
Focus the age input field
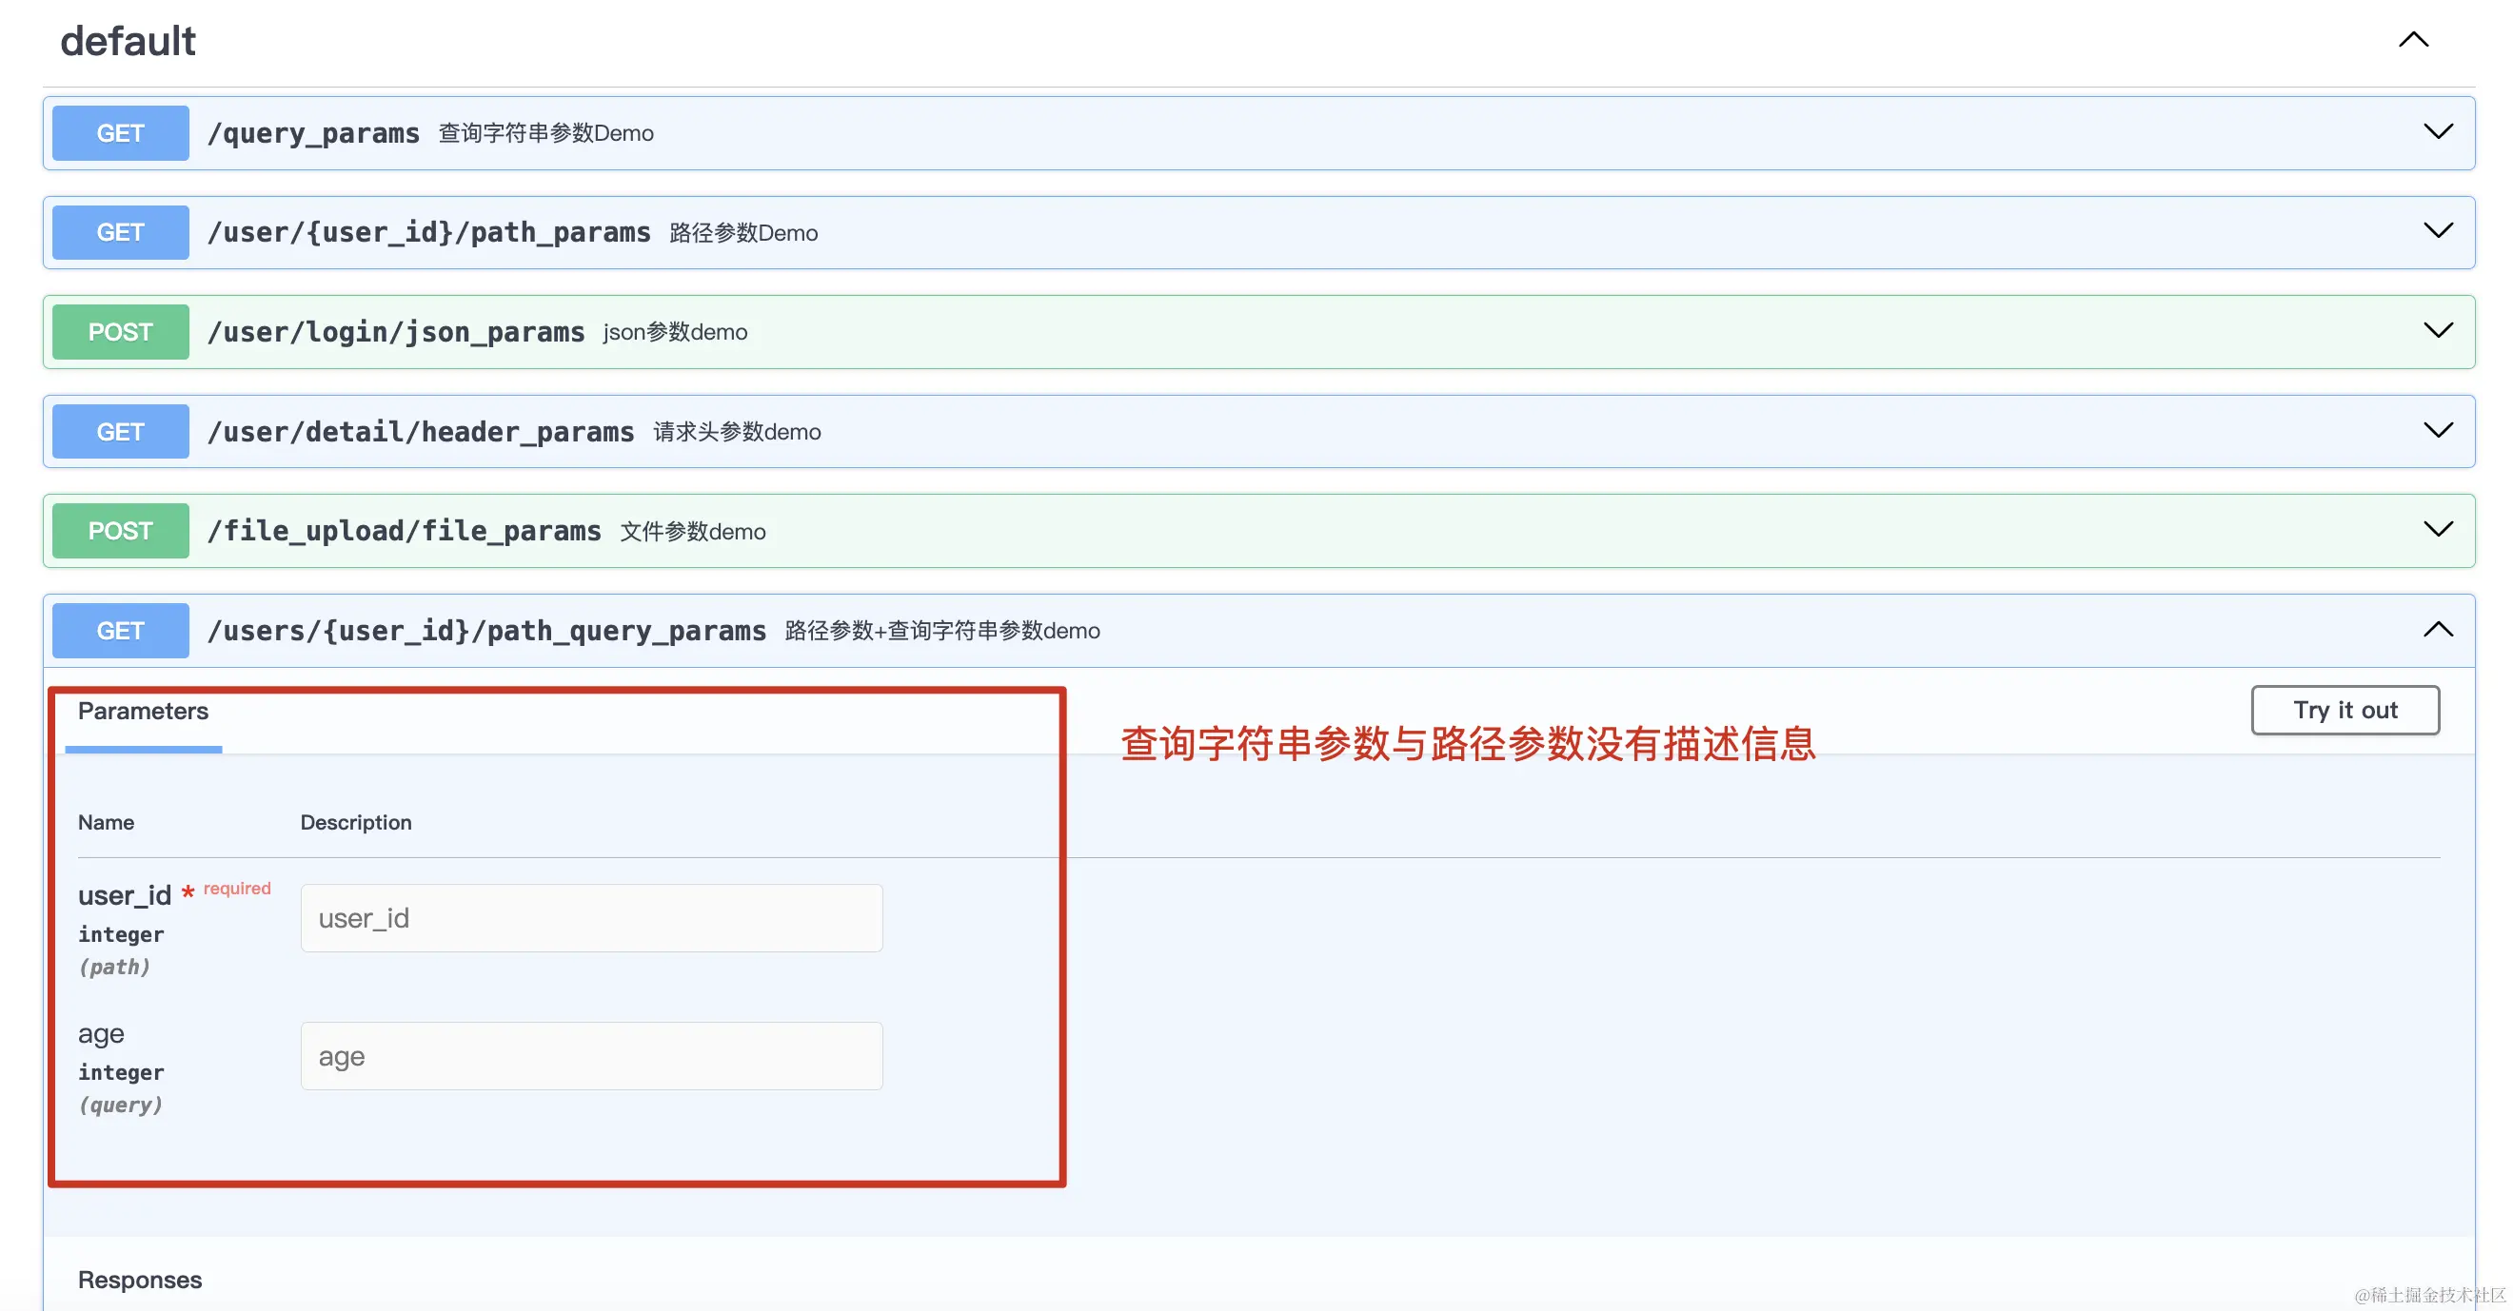tap(591, 1057)
